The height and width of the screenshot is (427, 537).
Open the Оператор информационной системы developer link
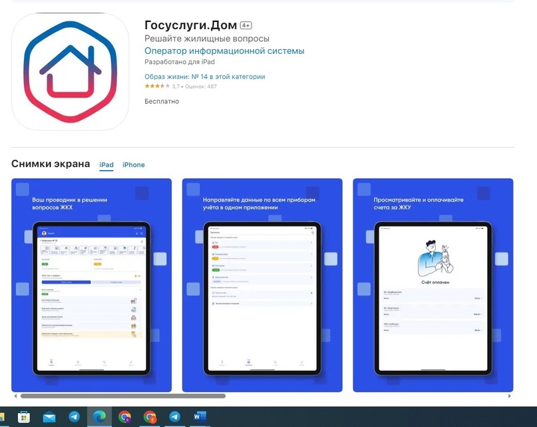[224, 51]
